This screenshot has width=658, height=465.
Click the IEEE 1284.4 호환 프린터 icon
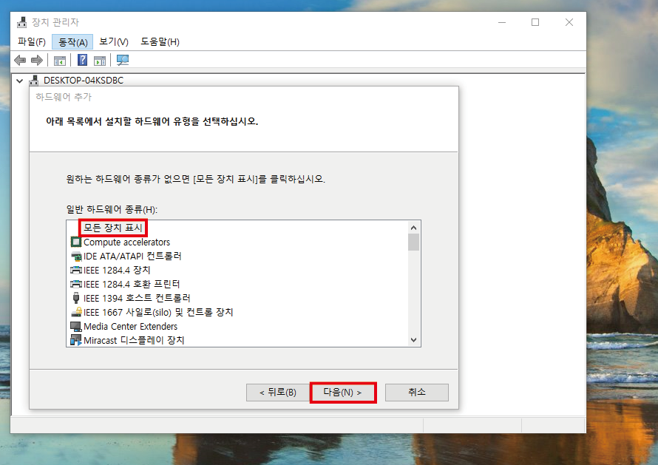coord(76,284)
